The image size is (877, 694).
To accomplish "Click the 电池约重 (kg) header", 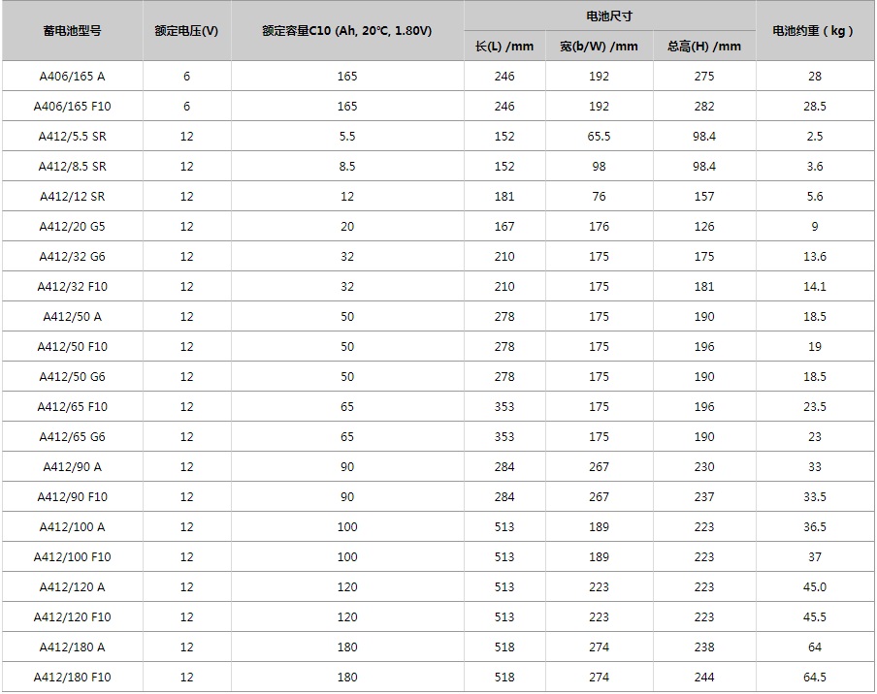I will coord(814,31).
